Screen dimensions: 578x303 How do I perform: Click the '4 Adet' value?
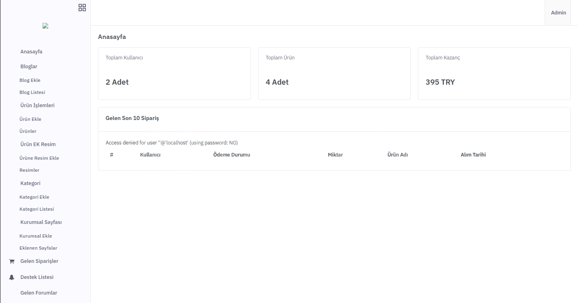(x=277, y=82)
